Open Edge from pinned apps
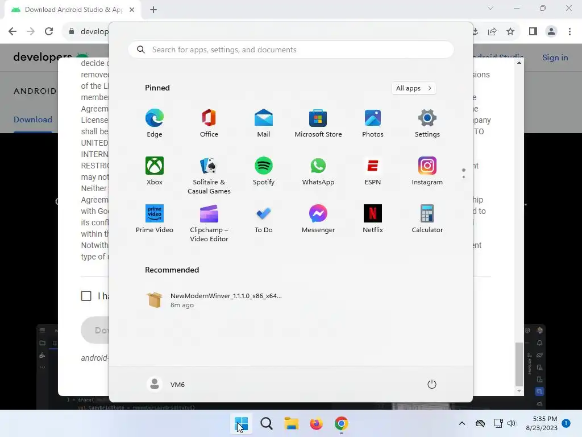This screenshot has height=437, width=582. (x=155, y=123)
